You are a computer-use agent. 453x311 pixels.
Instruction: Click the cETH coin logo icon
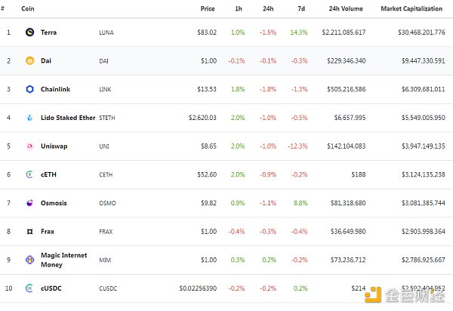pyautogui.click(x=30, y=174)
